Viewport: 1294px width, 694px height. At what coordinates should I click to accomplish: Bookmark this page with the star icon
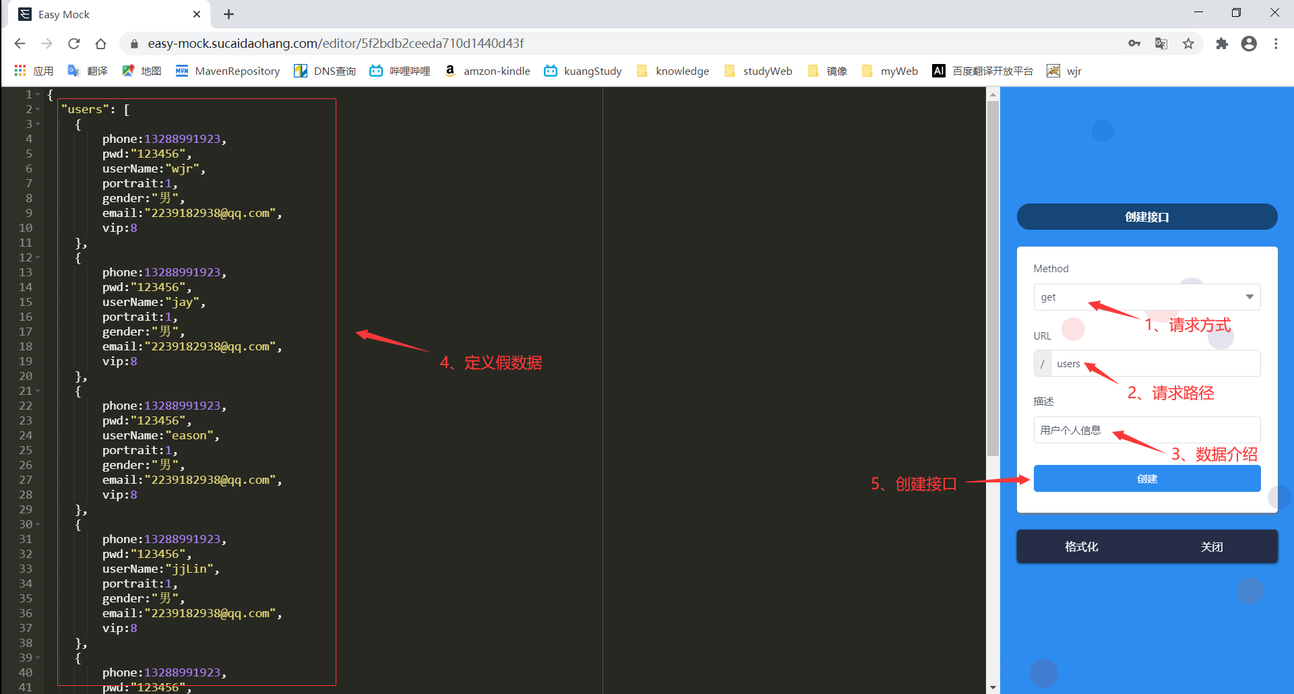click(1188, 44)
